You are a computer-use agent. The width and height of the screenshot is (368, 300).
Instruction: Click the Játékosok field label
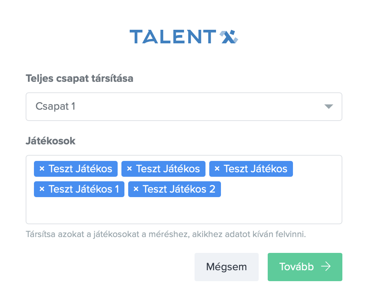pos(51,141)
